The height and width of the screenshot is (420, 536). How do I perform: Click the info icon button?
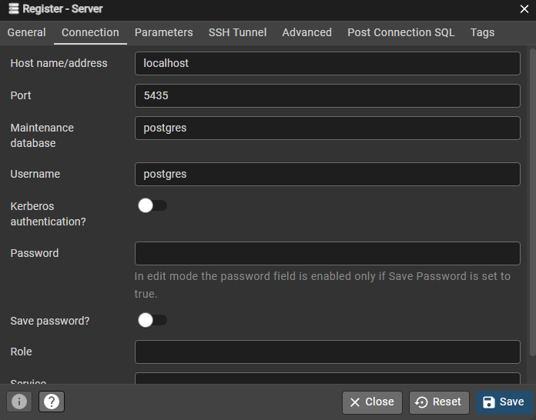(x=19, y=402)
